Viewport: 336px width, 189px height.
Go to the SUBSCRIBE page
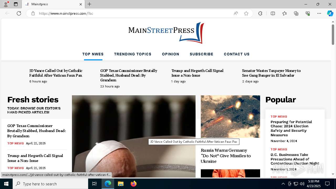[202, 54]
